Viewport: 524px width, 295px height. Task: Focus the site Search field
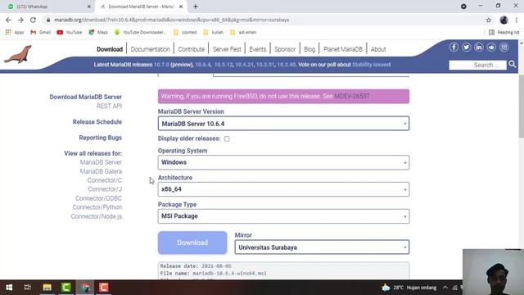point(477,65)
